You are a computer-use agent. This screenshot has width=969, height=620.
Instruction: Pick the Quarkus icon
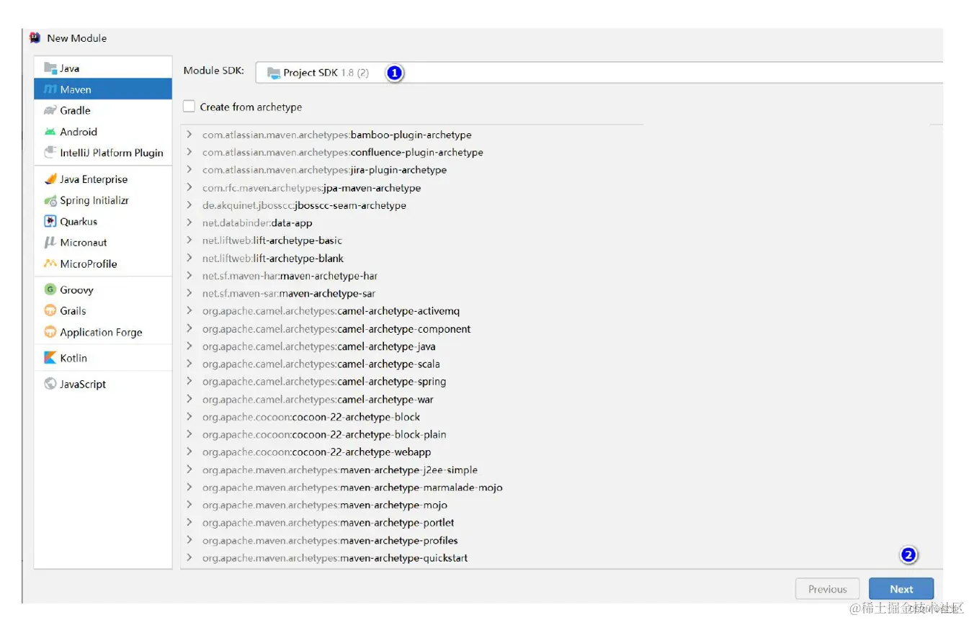(x=50, y=222)
